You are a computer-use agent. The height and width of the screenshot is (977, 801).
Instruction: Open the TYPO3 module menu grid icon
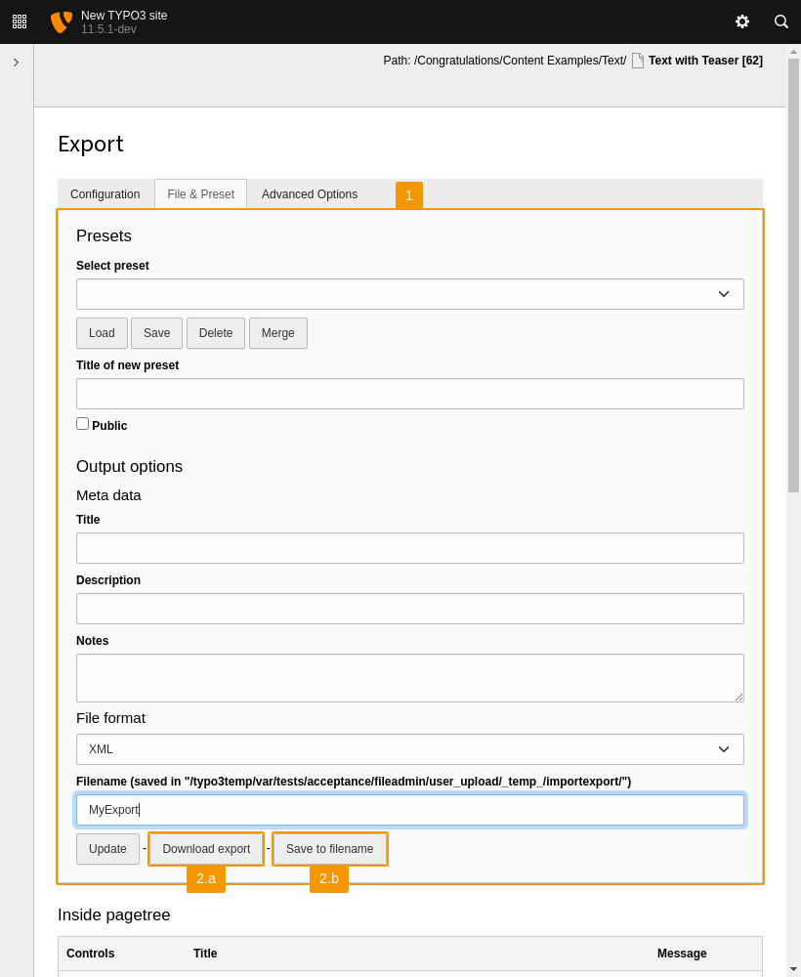click(x=20, y=21)
